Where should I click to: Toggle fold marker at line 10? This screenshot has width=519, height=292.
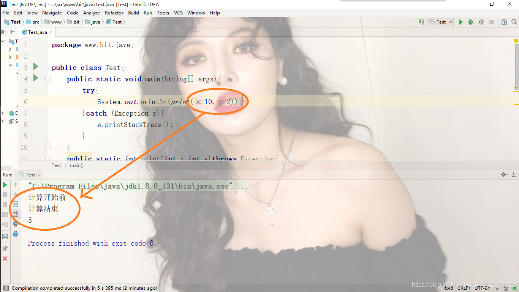[x=48, y=147]
